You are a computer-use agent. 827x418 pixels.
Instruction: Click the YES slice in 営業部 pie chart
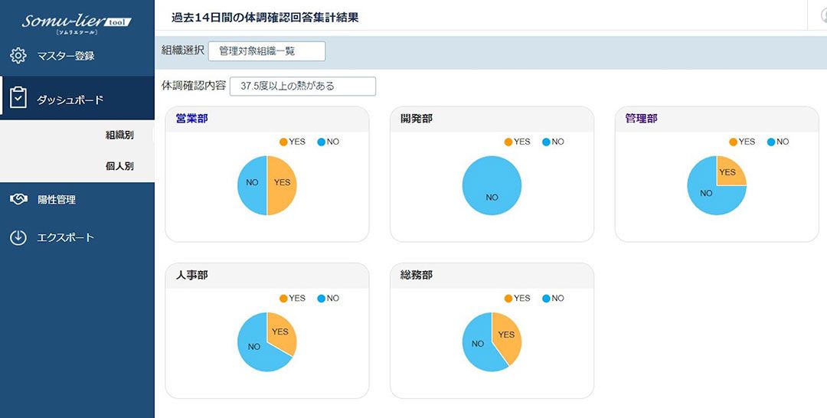pyautogui.click(x=282, y=182)
